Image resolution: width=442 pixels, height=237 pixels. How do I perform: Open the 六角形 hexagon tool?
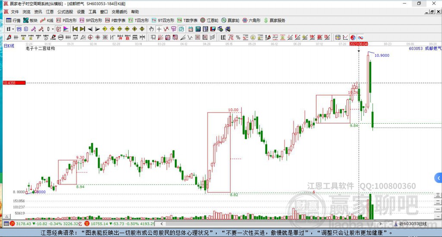tap(252, 20)
